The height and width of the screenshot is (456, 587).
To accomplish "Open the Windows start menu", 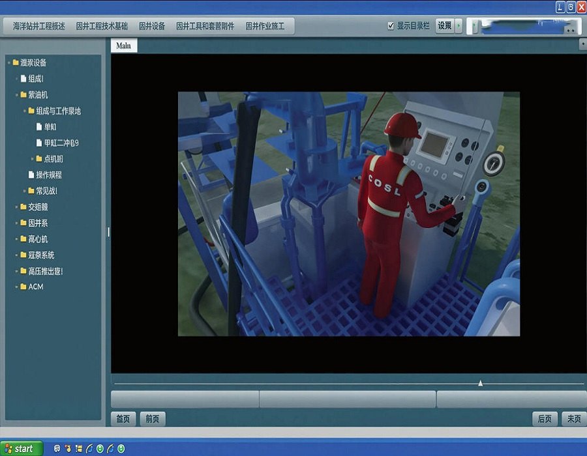I will tap(22, 449).
